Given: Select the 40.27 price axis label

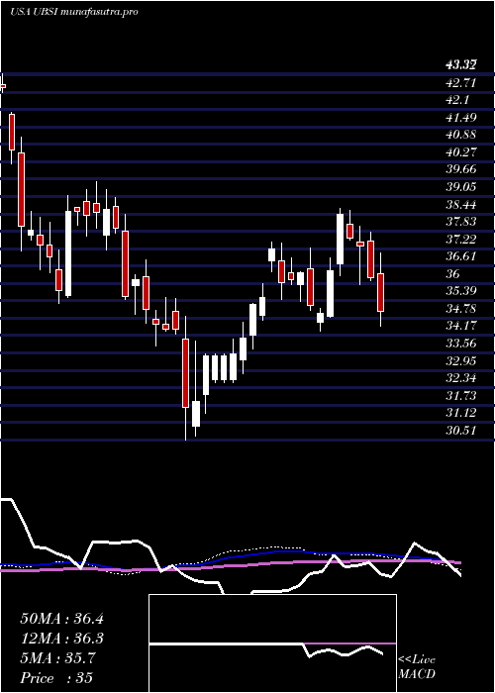Looking at the screenshot, I should click(x=461, y=152).
